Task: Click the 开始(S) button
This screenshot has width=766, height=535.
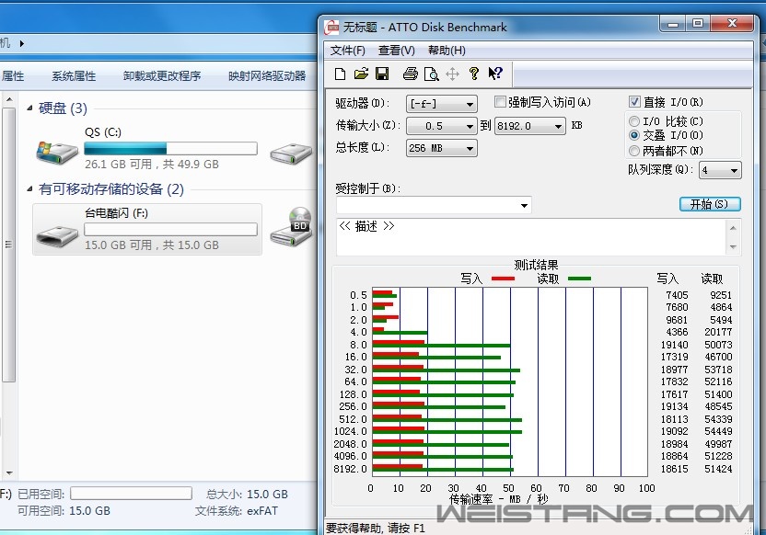Action: pyautogui.click(x=709, y=204)
